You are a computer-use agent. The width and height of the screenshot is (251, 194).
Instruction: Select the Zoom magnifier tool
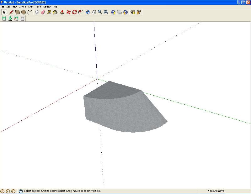[x=100, y=12]
